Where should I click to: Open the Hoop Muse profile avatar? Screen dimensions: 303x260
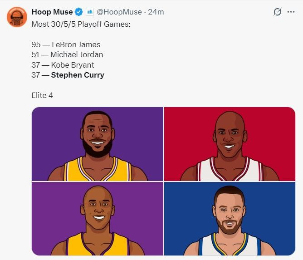(17, 17)
